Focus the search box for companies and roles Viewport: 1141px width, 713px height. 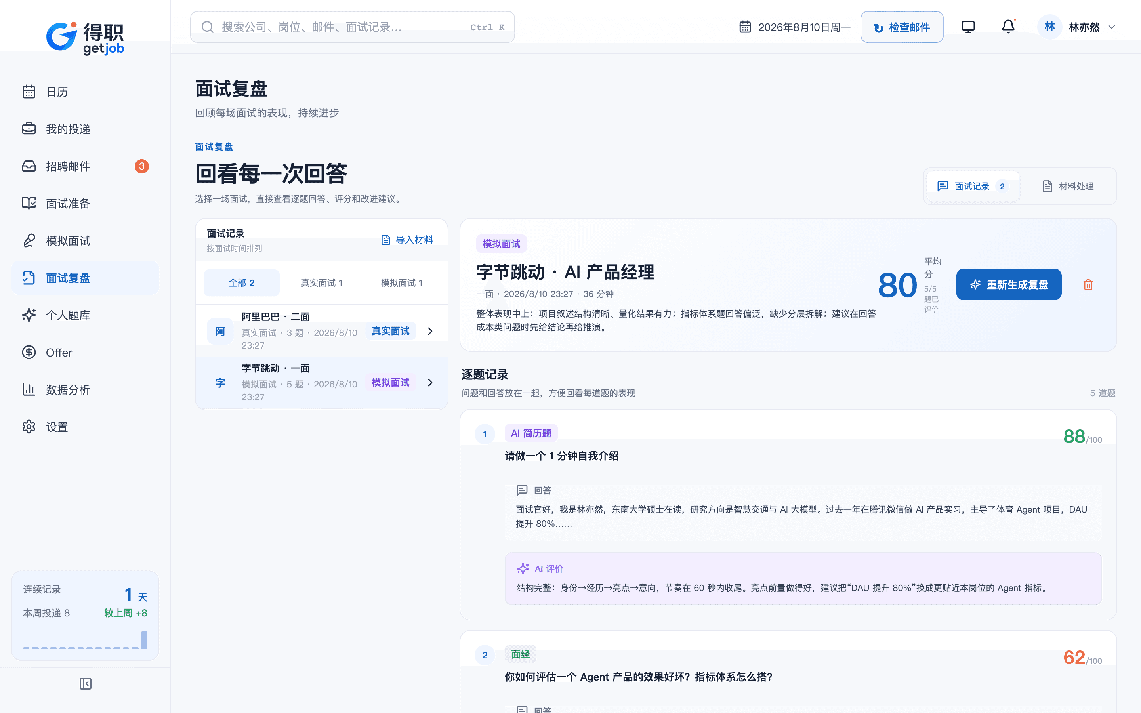(x=352, y=27)
